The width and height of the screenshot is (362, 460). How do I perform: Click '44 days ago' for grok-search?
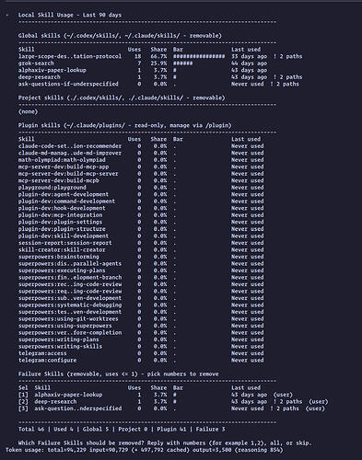coord(249,63)
